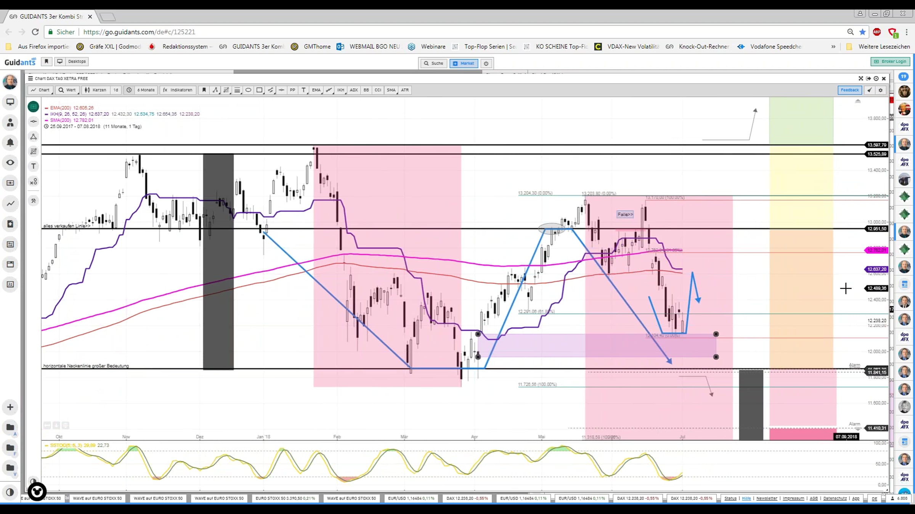Click the blue 19 notification badge

(x=903, y=77)
